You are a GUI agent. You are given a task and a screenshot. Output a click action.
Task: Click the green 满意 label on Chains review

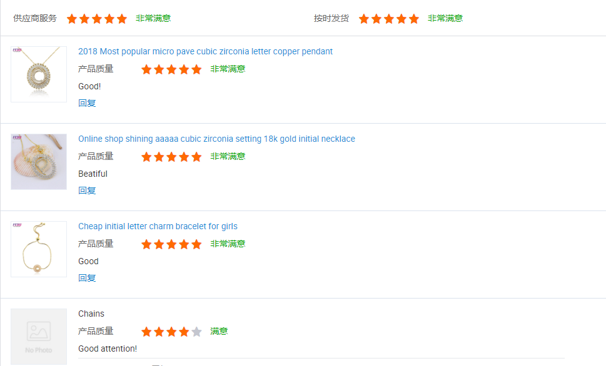(219, 331)
